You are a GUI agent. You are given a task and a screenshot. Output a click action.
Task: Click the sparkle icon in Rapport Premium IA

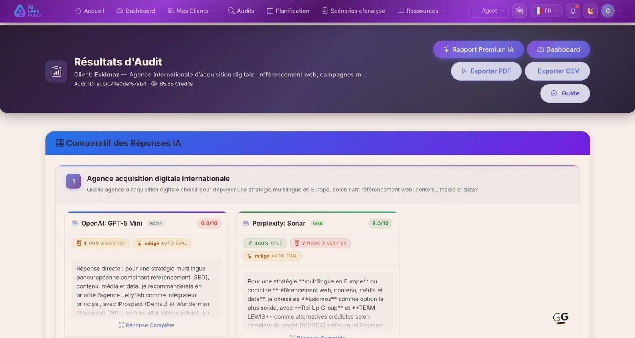(446, 49)
